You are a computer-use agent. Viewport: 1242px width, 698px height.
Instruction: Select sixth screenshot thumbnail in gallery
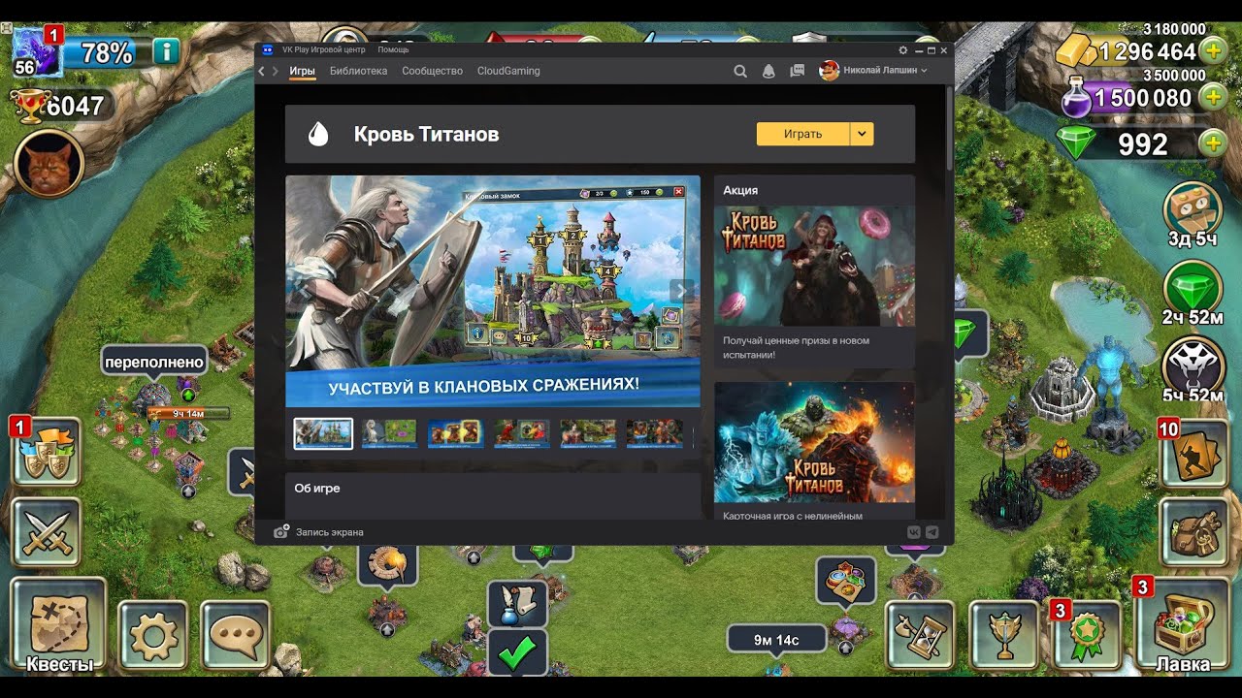(x=654, y=433)
